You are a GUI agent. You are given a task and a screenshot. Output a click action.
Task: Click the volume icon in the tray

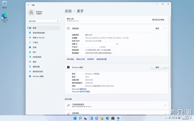click(x=176, y=118)
